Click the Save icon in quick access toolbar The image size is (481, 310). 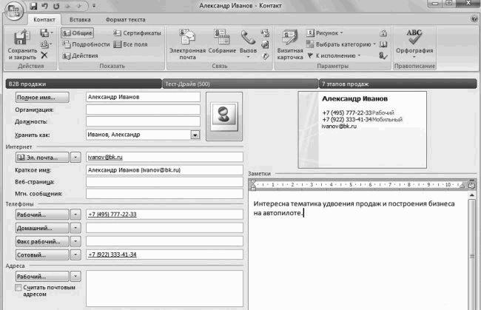(x=33, y=6)
